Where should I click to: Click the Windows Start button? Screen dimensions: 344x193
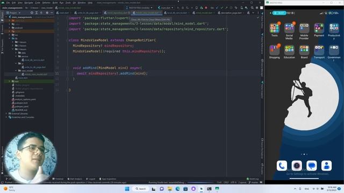pyautogui.click(x=127, y=189)
